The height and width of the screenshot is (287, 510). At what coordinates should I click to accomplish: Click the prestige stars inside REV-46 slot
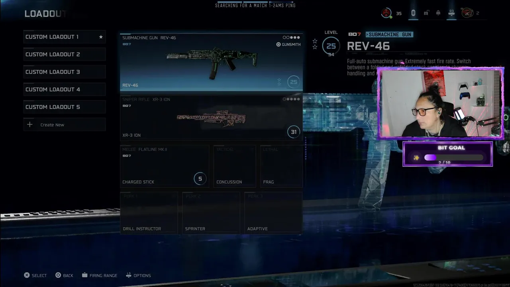tap(279, 82)
